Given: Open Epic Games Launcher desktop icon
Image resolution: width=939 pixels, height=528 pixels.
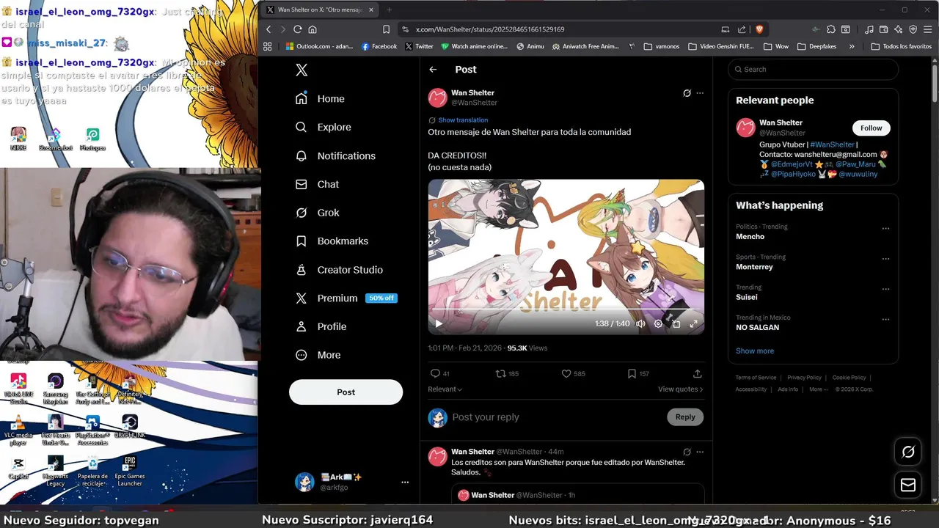Looking at the screenshot, I should coord(130,471).
